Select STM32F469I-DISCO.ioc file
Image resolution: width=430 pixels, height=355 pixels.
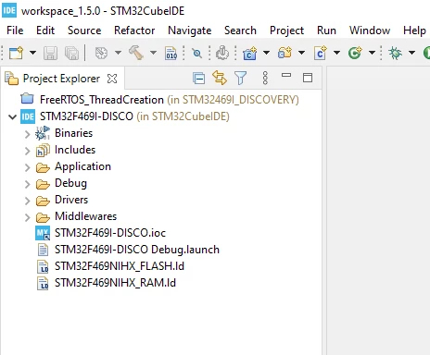point(110,233)
